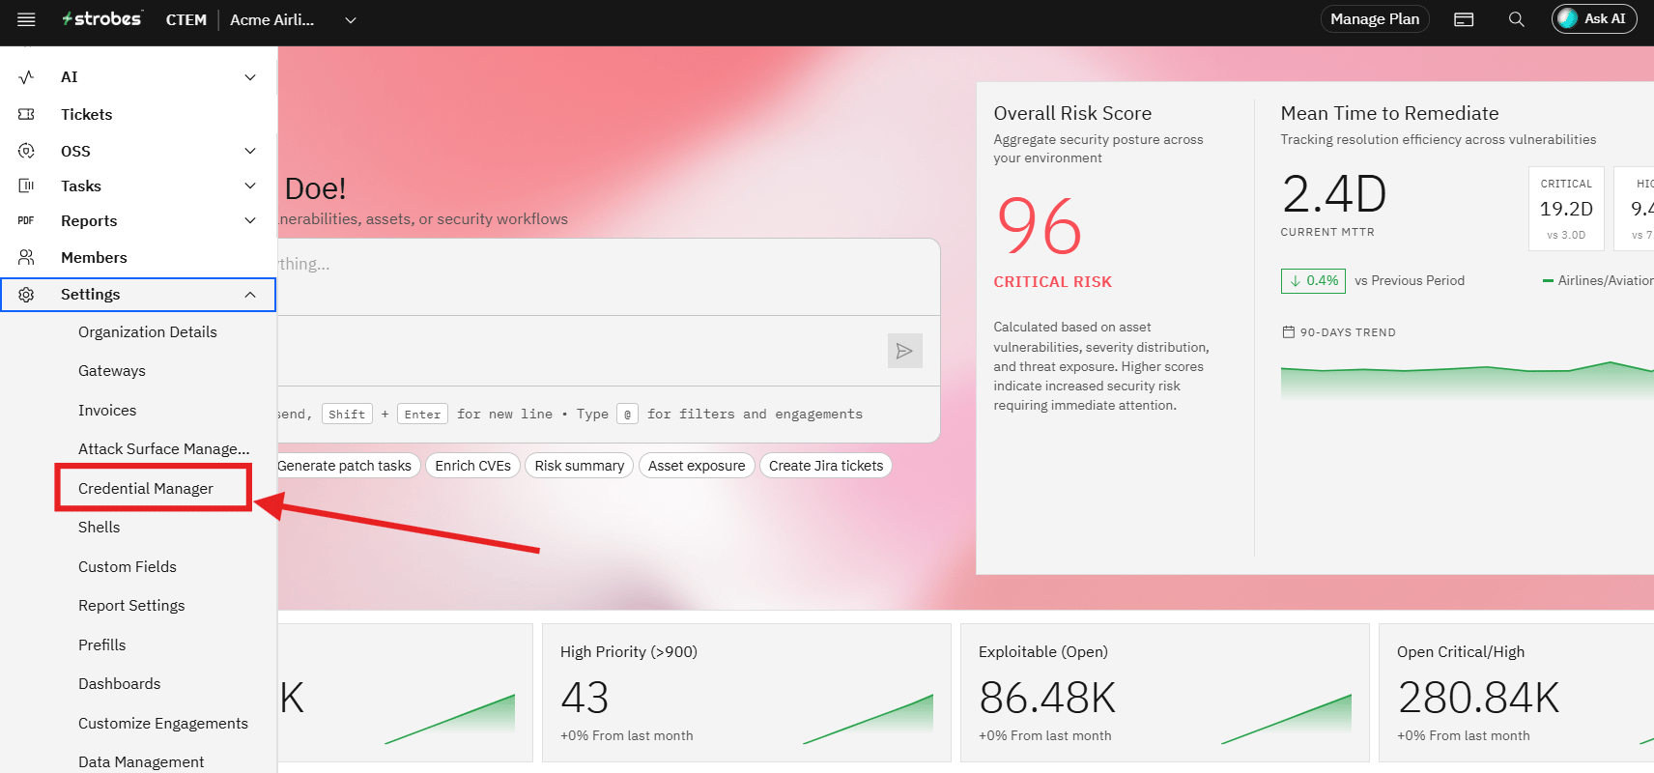Open the billing card icon in top bar
This screenshot has width=1654, height=773.
point(1464,19)
